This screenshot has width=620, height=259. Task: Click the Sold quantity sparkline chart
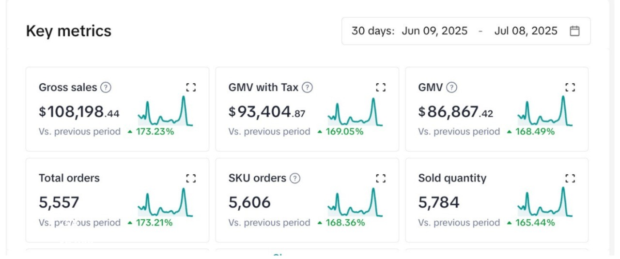pos(544,202)
